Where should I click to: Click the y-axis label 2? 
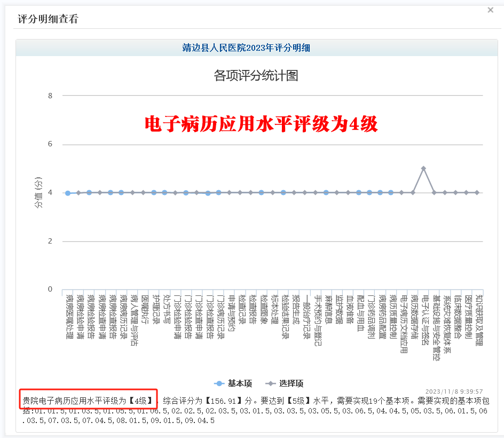[50, 241]
